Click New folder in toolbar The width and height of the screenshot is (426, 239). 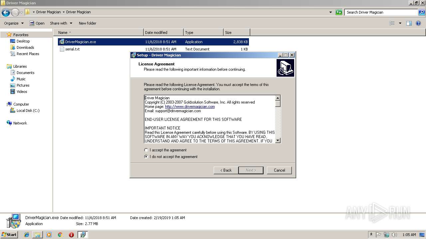pyautogui.click(x=88, y=23)
